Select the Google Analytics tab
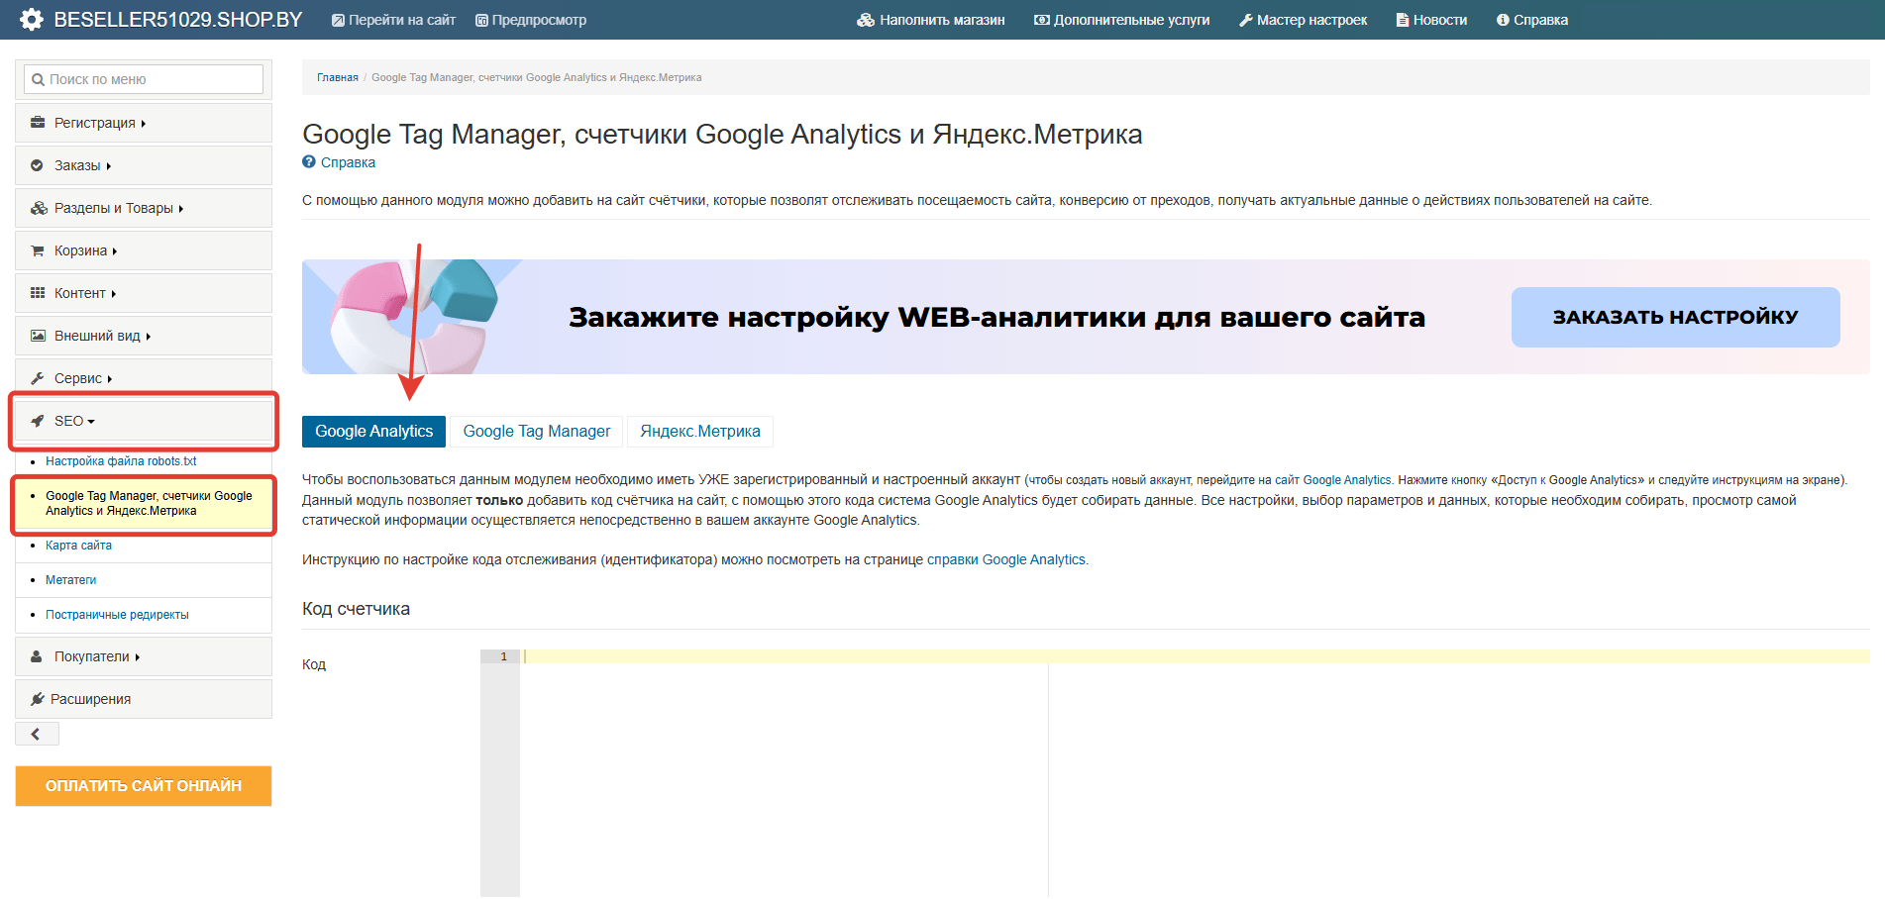Viewport: 1885px width, 899px height. (373, 432)
